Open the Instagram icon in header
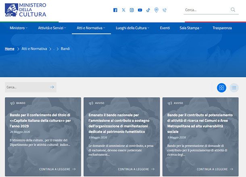246x177 pixels. pyautogui.click(x=131, y=10)
